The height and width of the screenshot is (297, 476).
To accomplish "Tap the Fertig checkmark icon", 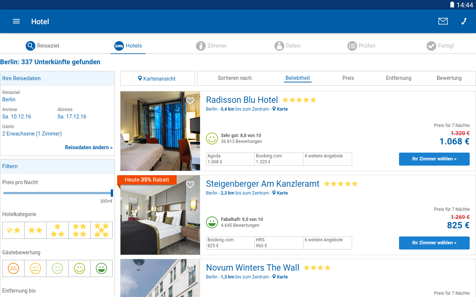I will (x=431, y=46).
